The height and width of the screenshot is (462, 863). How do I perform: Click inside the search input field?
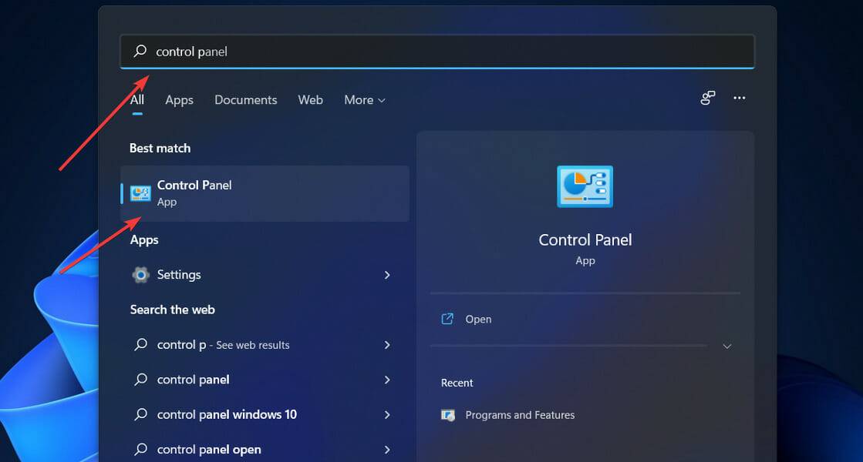click(x=386, y=51)
